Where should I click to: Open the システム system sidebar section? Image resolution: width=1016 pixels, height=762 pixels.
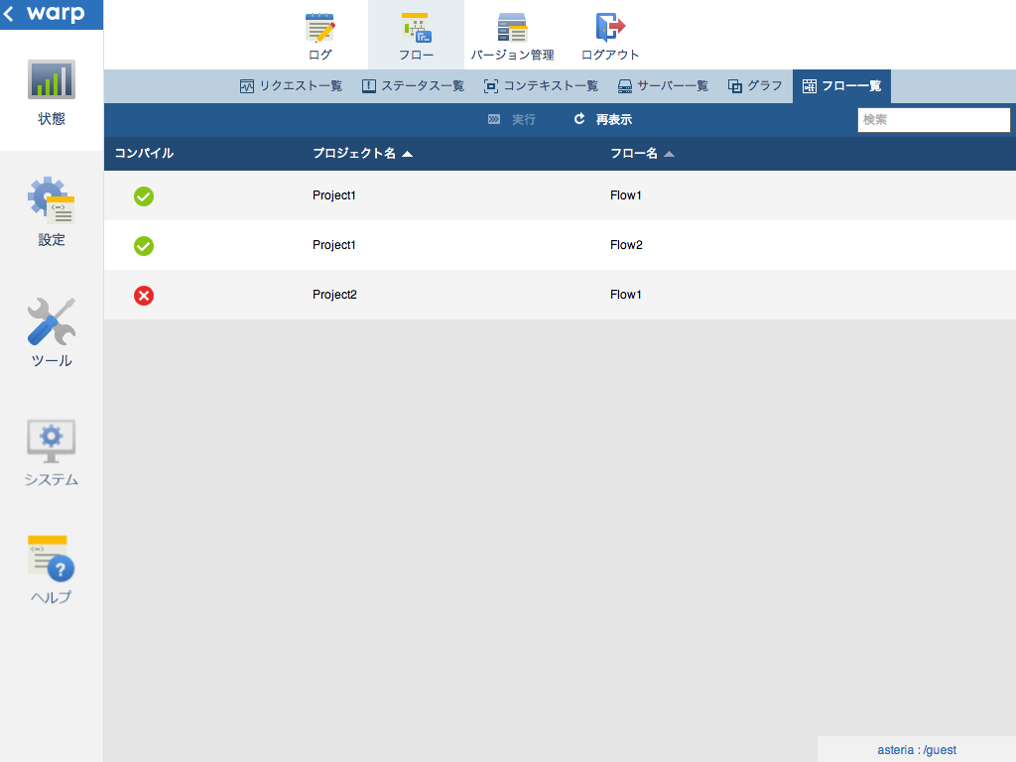(52, 452)
